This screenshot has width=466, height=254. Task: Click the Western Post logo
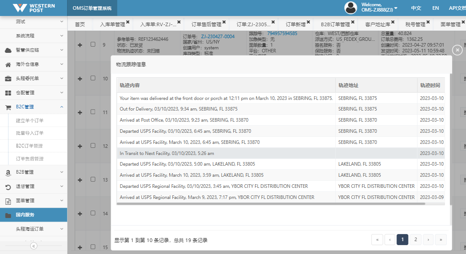pos(34,8)
